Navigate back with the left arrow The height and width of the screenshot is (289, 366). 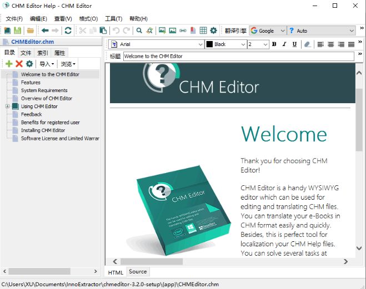(x=45, y=31)
